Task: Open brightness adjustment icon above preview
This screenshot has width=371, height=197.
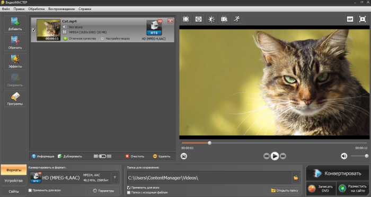Action: 211,20
